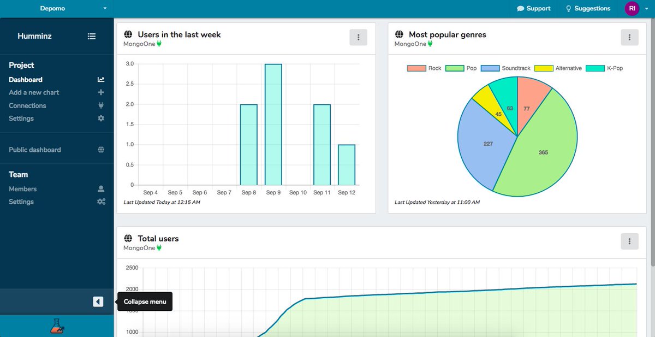Open options menu for Users in the last week
Viewport: 655px width, 337px height.
click(x=358, y=37)
